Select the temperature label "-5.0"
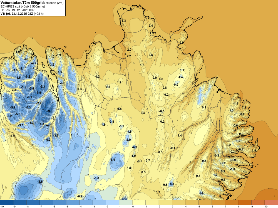The width and height of the screenshot is (278, 208). 18,114
